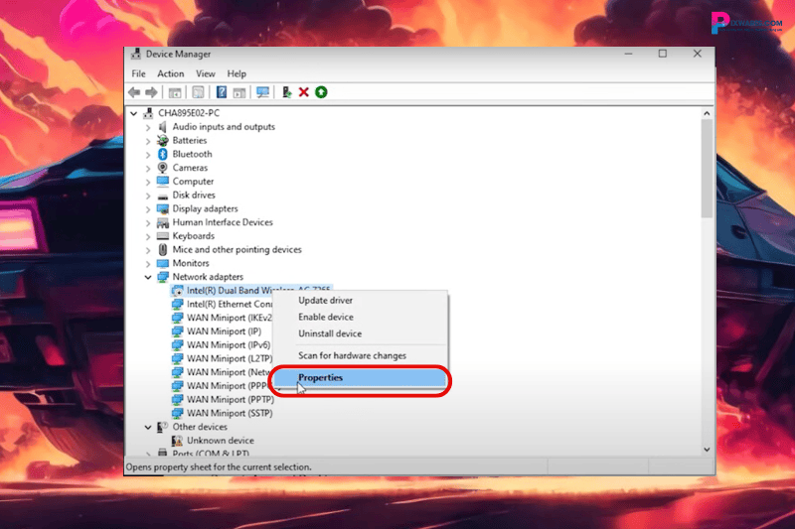Click the green arrow enable device icon
The width and height of the screenshot is (795, 529).
[321, 92]
